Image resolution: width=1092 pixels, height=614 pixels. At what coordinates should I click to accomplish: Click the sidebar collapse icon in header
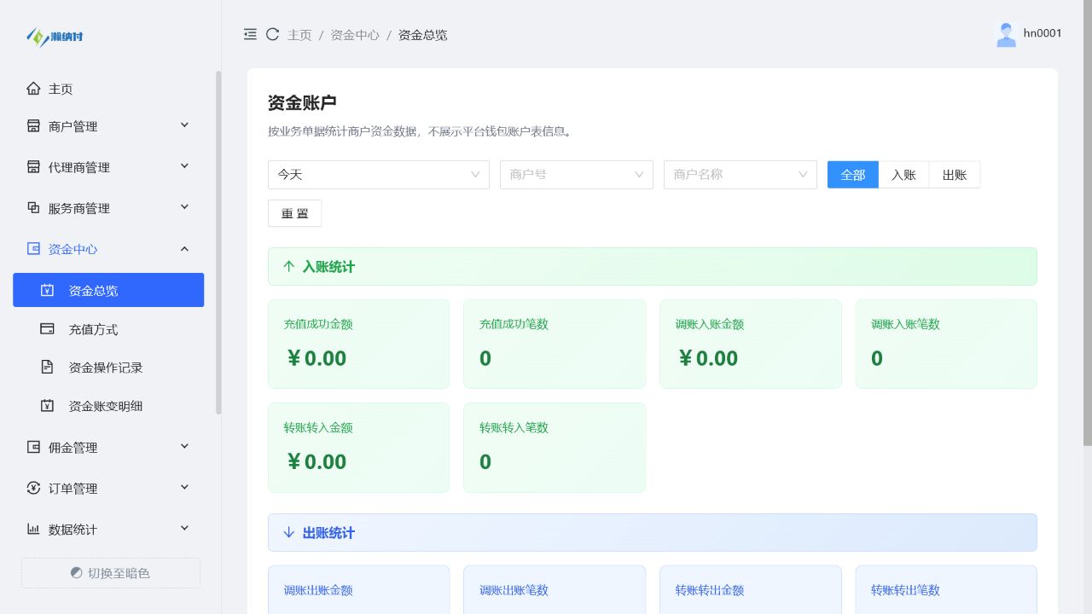250,34
